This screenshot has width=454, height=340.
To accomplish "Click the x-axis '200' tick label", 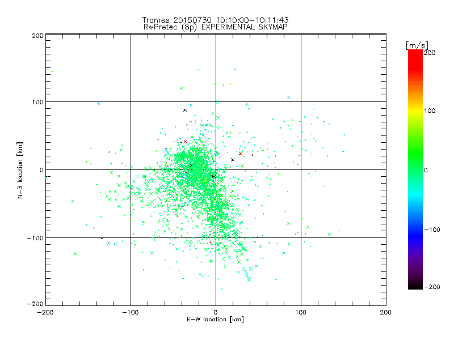I will point(386,312).
